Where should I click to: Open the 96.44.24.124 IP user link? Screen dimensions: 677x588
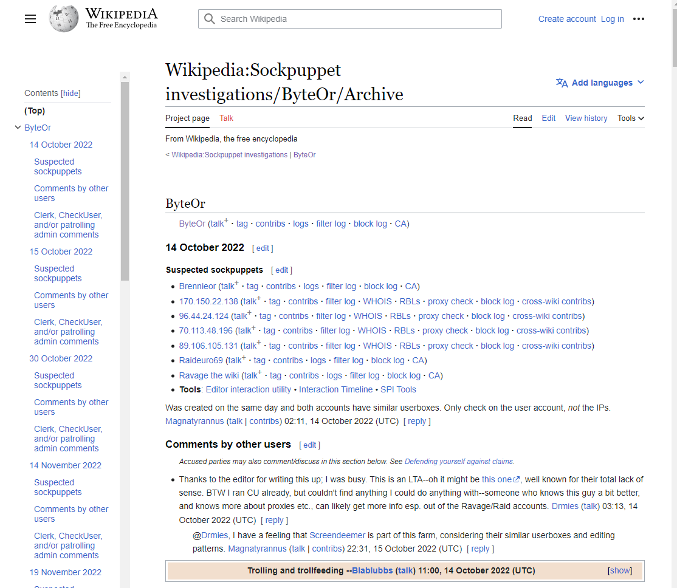click(x=204, y=316)
